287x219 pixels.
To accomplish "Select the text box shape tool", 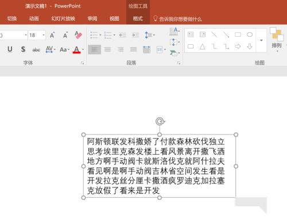I will pyautogui.click(x=191, y=34).
